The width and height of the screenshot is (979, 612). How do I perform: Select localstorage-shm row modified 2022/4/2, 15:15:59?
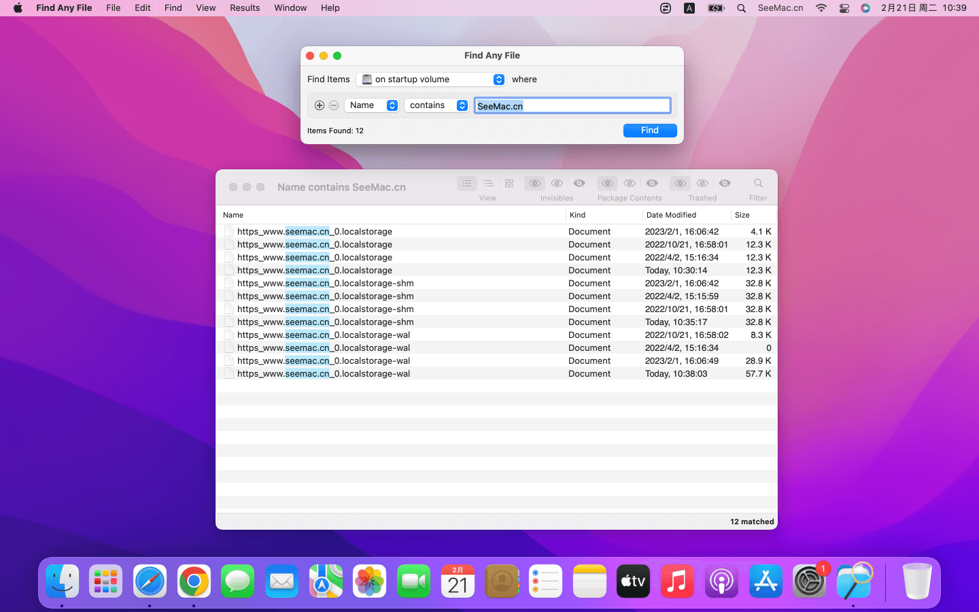(497, 296)
